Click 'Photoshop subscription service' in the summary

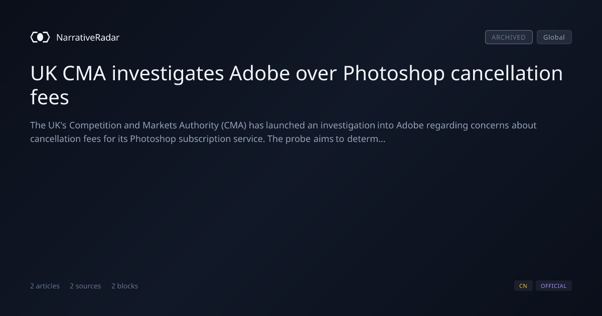coord(197,139)
